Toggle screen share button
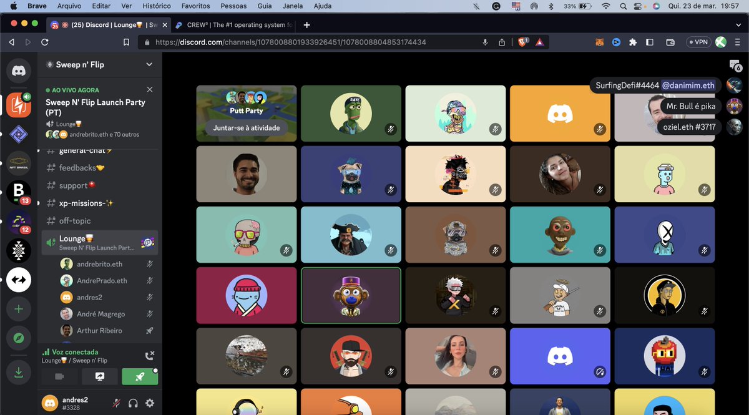 99,376
